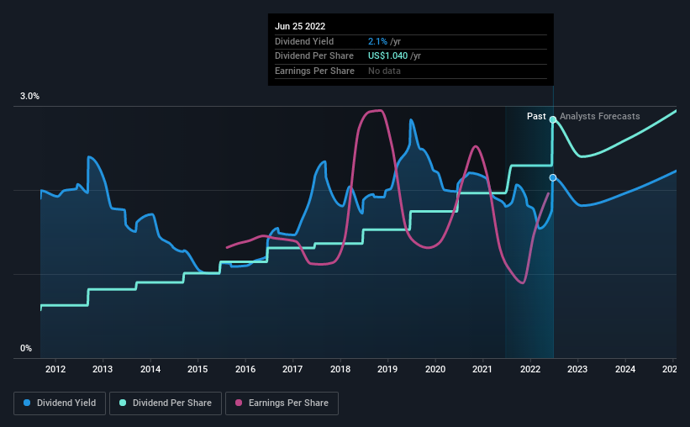690x427 pixels.
Task: Click the 'No data' earnings value
Action: click(x=384, y=71)
